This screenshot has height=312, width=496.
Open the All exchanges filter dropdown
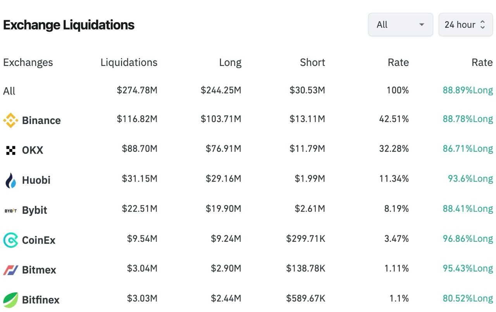(400, 25)
